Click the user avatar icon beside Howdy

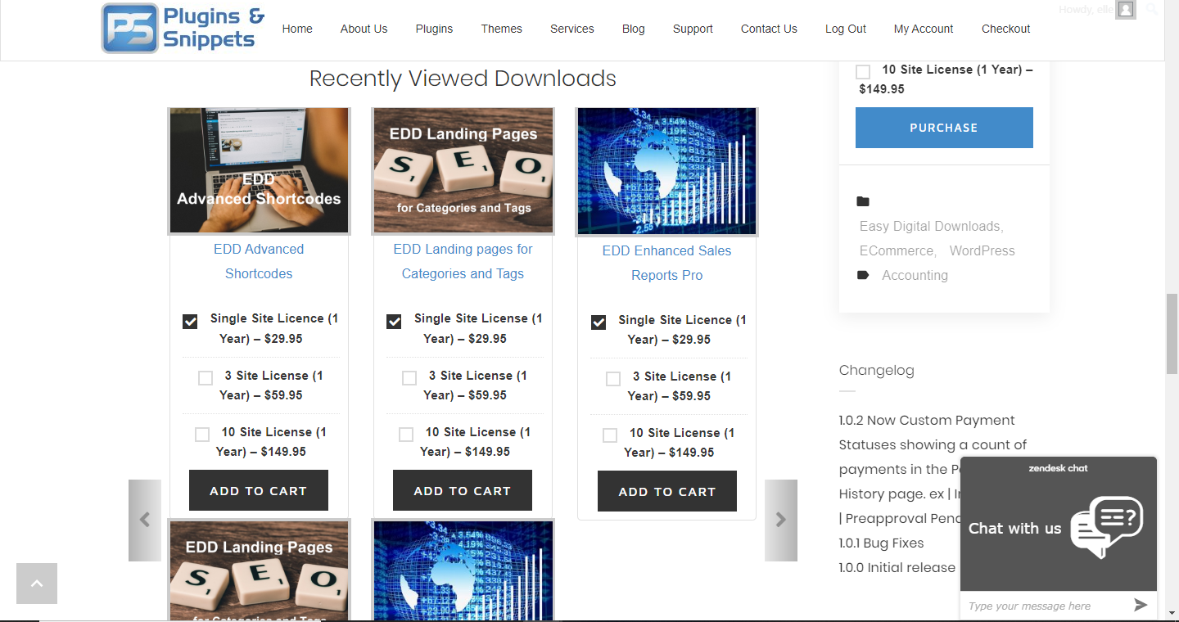(1126, 10)
